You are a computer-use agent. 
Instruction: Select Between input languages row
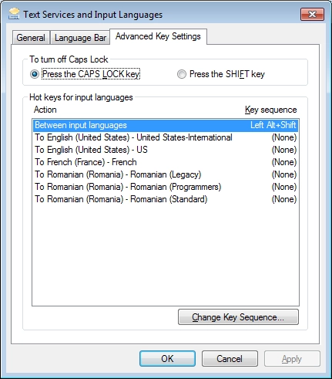click(x=166, y=125)
